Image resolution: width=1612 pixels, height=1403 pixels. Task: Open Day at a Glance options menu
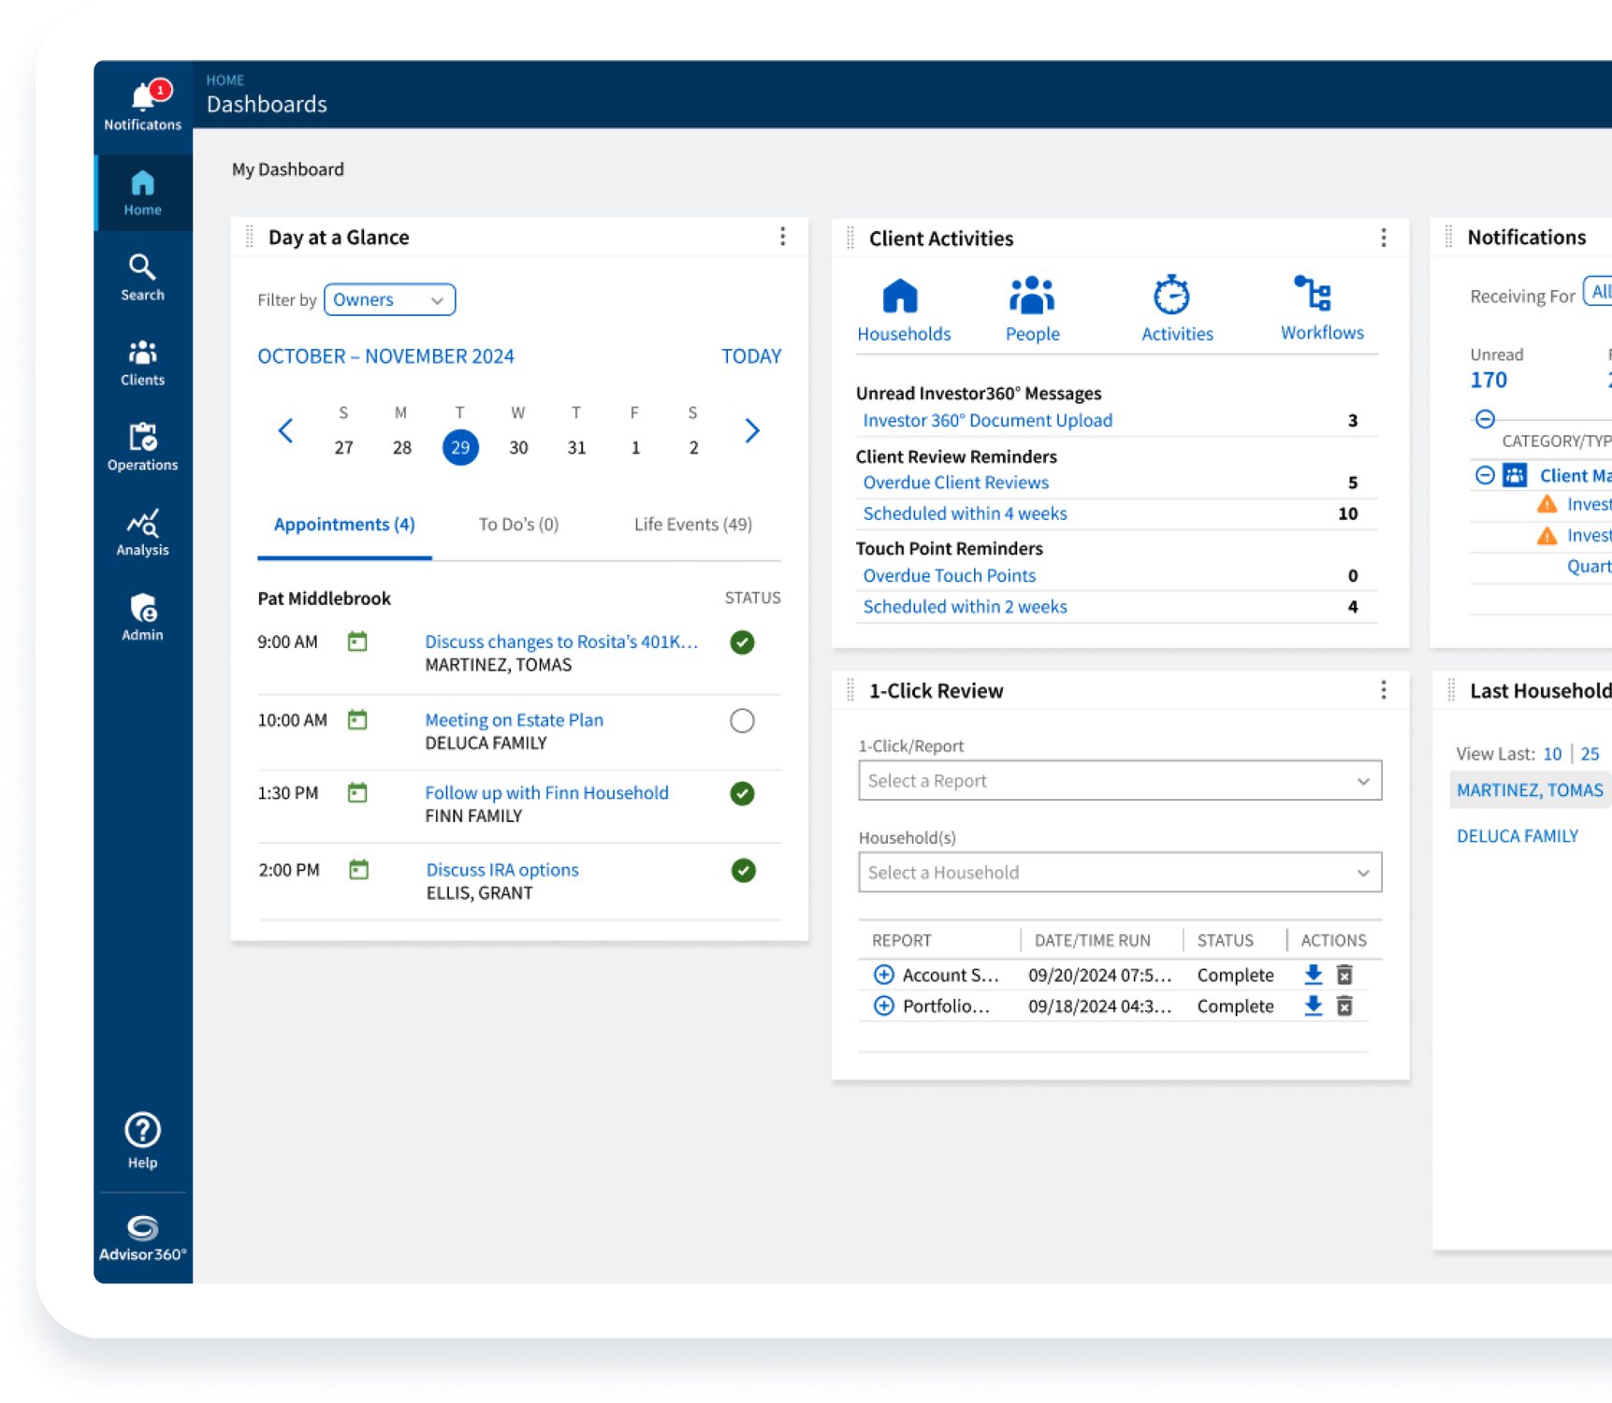(x=782, y=237)
